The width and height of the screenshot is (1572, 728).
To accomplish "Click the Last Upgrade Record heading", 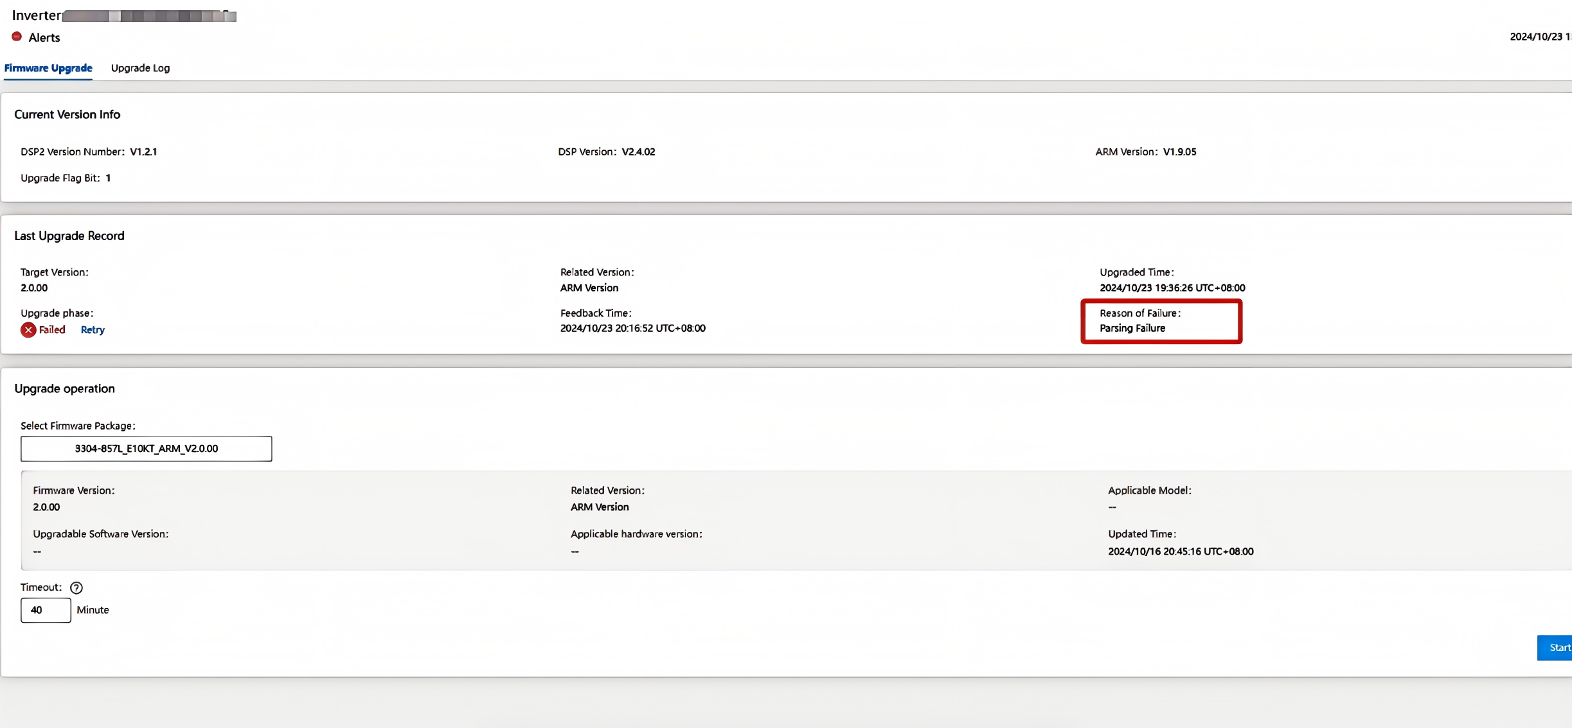I will pos(69,236).
